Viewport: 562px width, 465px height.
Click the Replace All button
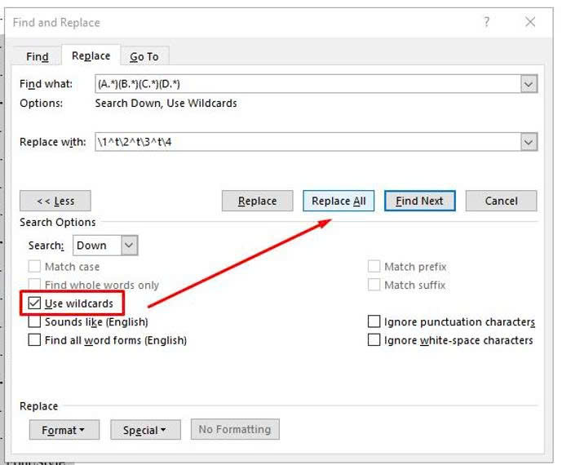coord(339,201)
